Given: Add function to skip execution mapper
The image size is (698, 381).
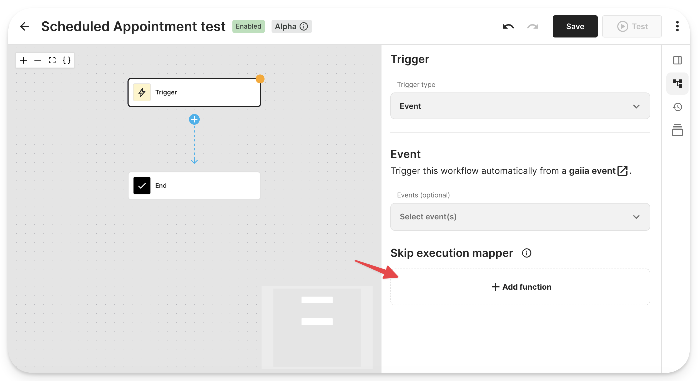Looking at the screenshot, I should pos(520,287).
